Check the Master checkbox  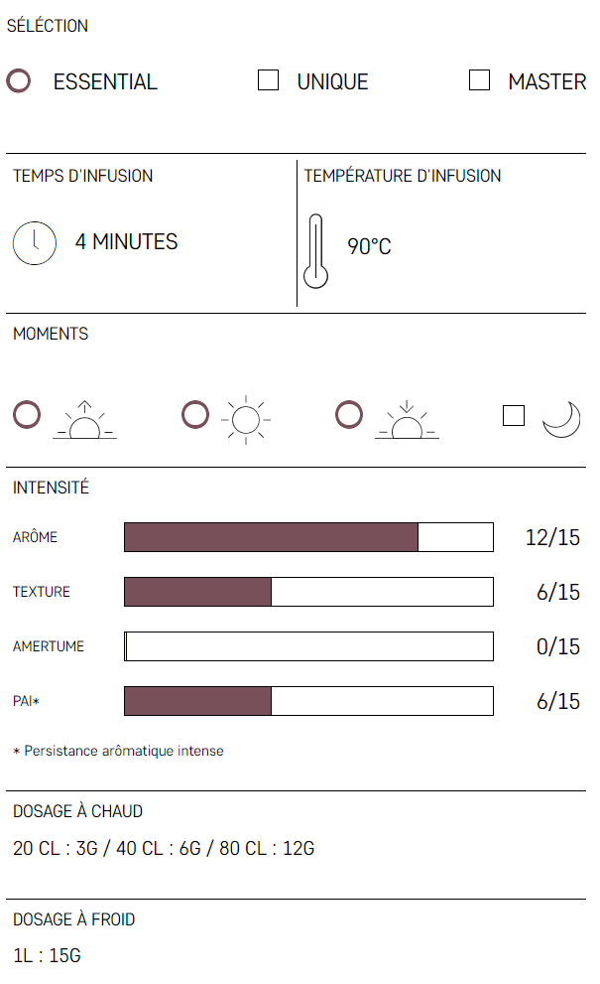click(480, 80)
